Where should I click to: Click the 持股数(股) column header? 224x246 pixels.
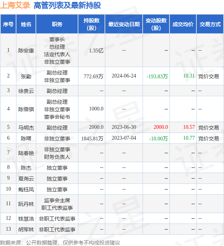pyautogui.click(x=91, y=24)
